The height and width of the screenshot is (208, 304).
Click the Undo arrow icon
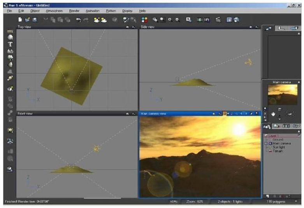(x=79, y=19)
